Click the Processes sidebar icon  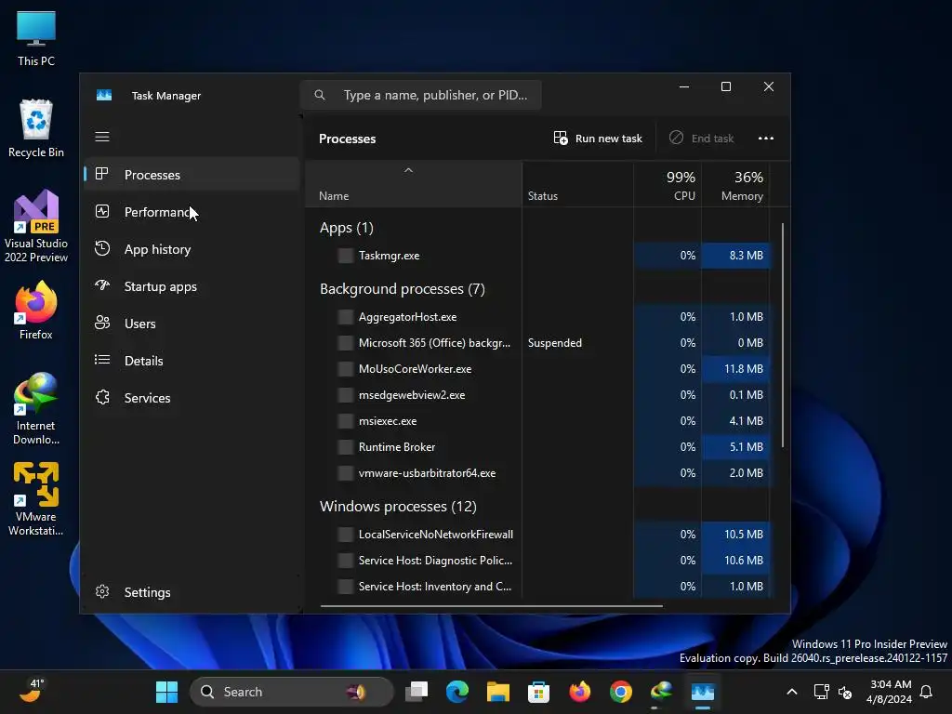(x=102, y=174)
